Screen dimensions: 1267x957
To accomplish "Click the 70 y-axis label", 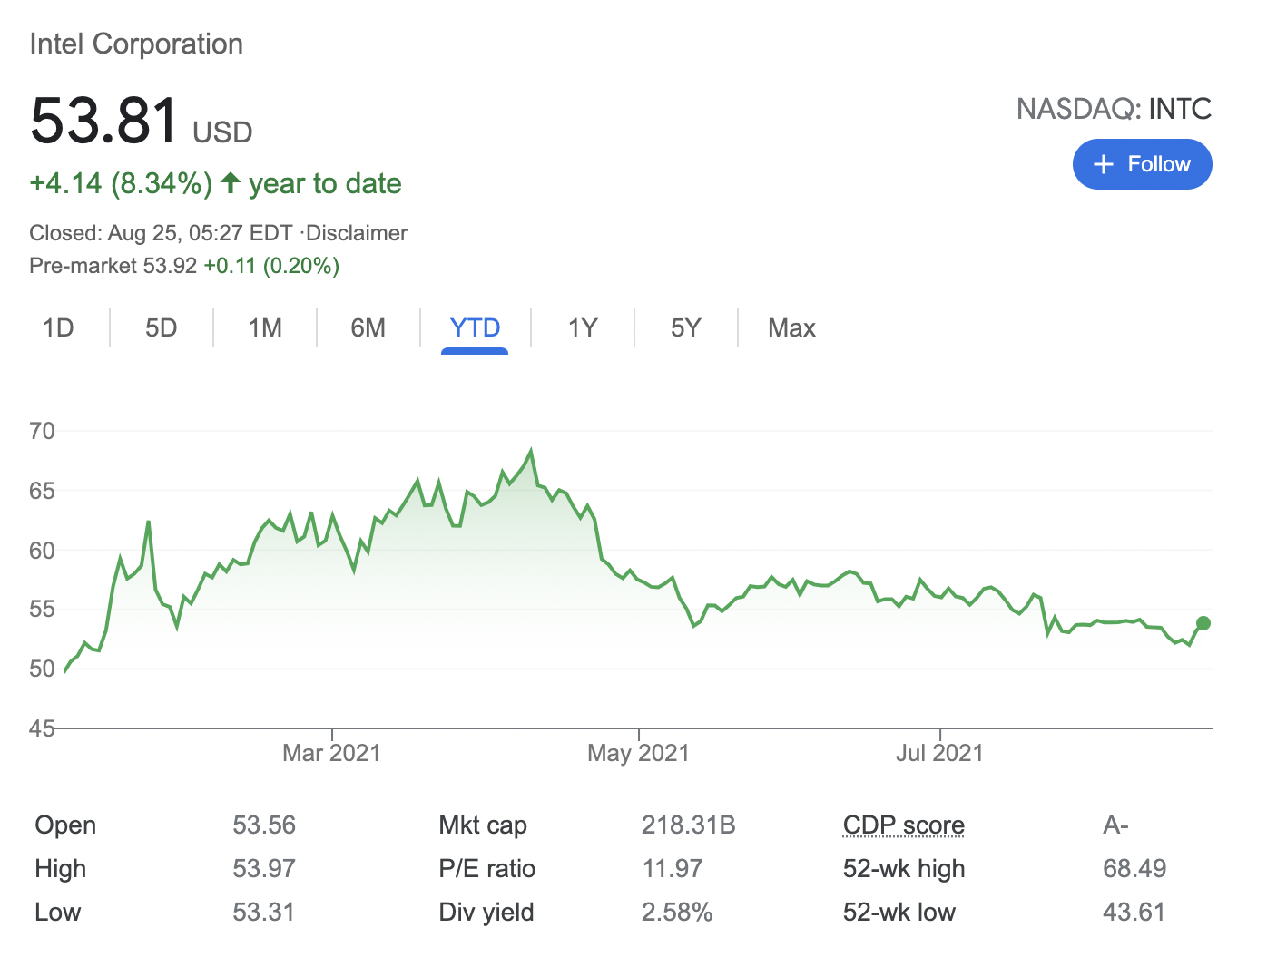I will 42,431.
